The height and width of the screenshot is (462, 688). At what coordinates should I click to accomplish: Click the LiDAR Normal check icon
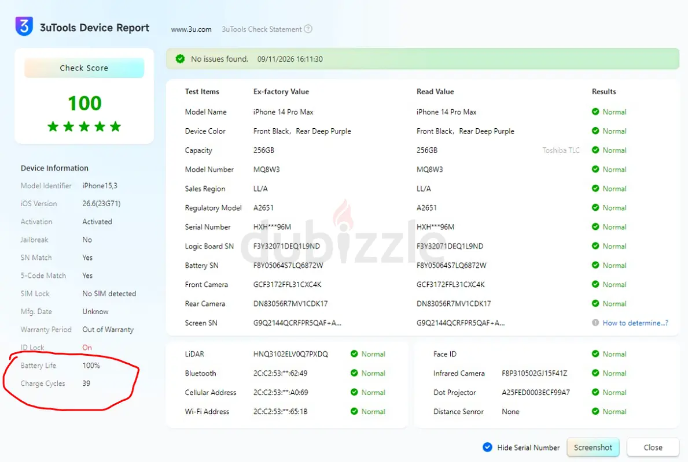pos(354,354)
